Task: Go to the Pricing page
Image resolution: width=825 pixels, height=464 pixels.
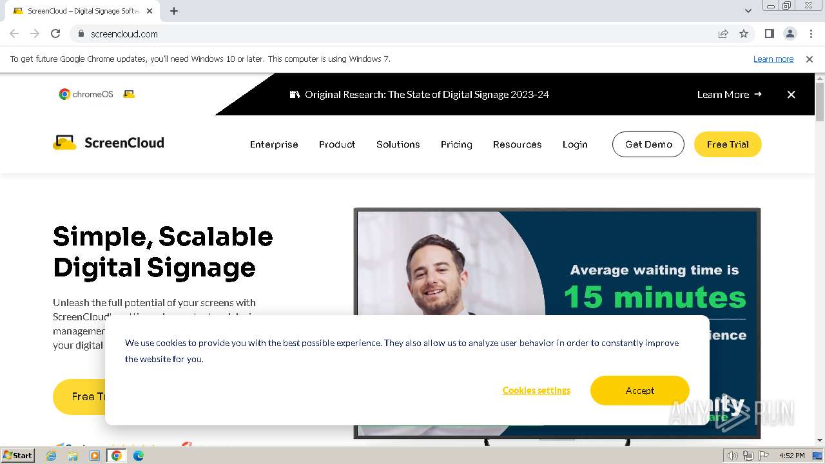Action: click(456, 144)
